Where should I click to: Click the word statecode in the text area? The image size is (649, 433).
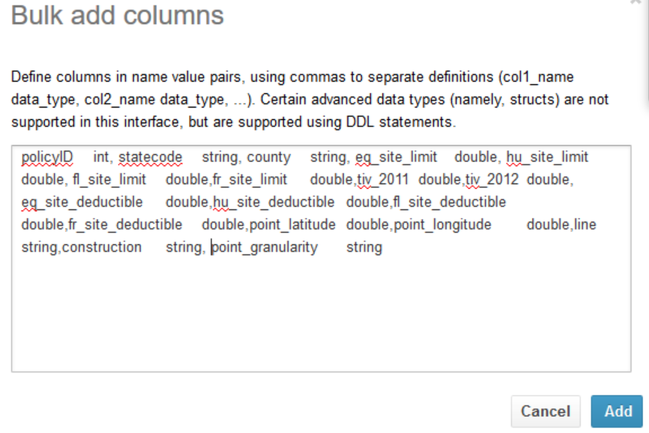pyautogui.click(x=150, y=157)
